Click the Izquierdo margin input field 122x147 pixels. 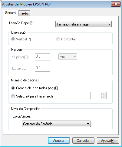(x=42, y=68)
